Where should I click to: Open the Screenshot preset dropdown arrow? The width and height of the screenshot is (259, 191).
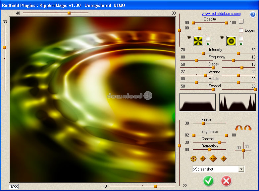tap(241, 169)
